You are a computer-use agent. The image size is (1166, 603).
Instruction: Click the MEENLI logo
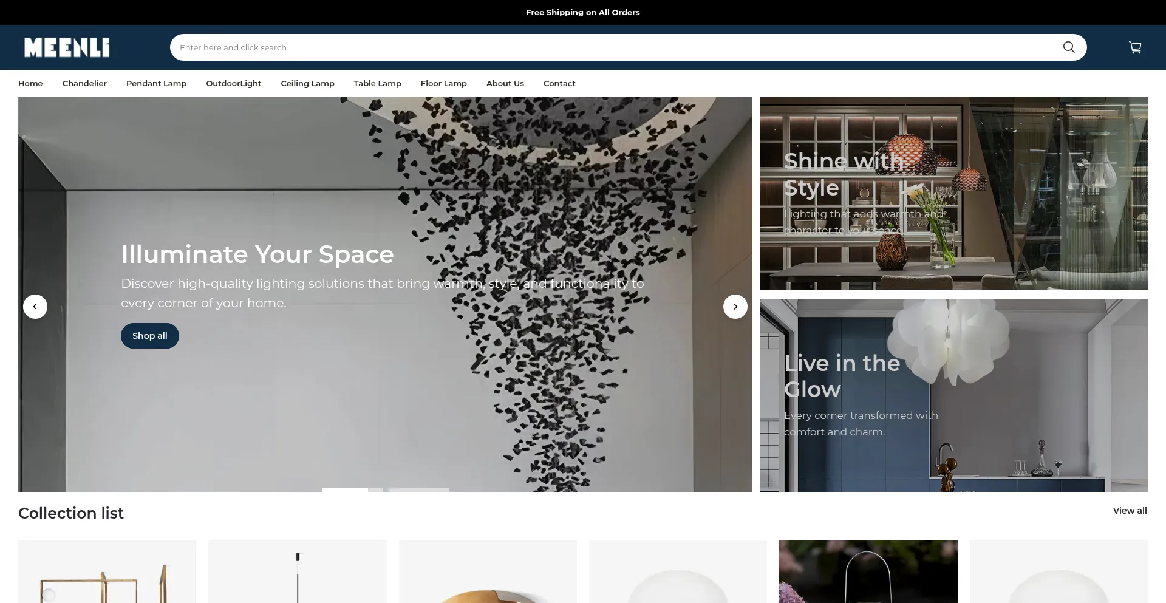click(x=67, y=47)
